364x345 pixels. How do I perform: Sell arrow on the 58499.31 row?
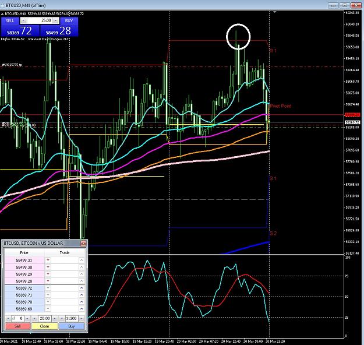48,260
